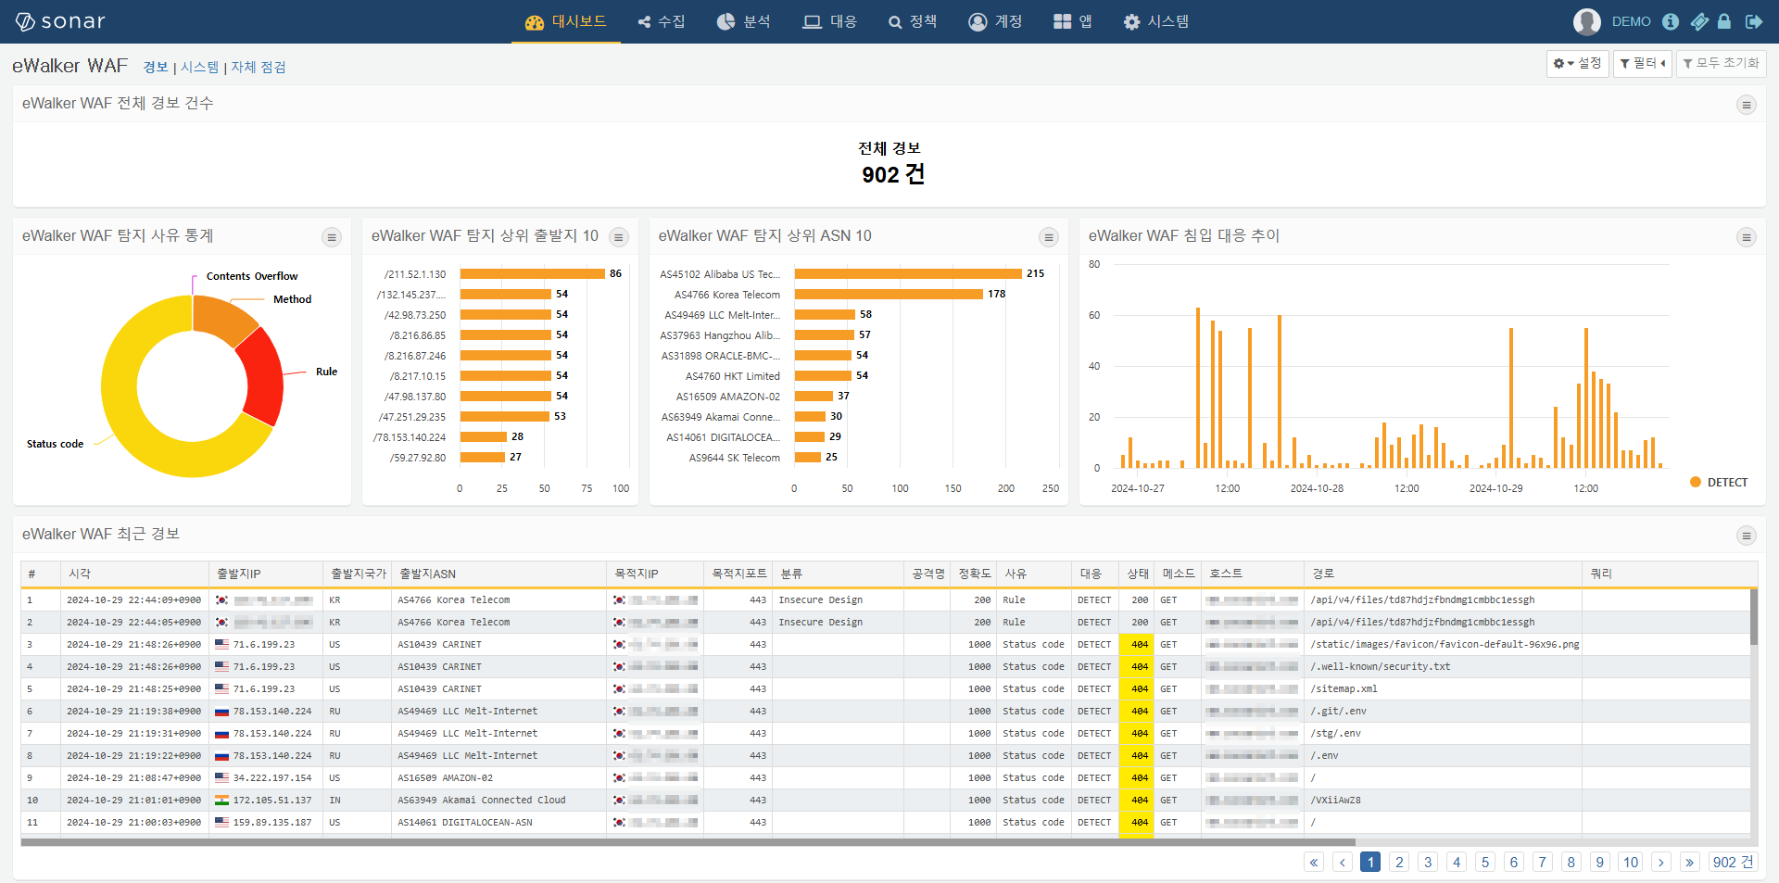Screen dimensions: 1779x883
Task: Click 78.153.140.224 in row 6
Action: 272,711
